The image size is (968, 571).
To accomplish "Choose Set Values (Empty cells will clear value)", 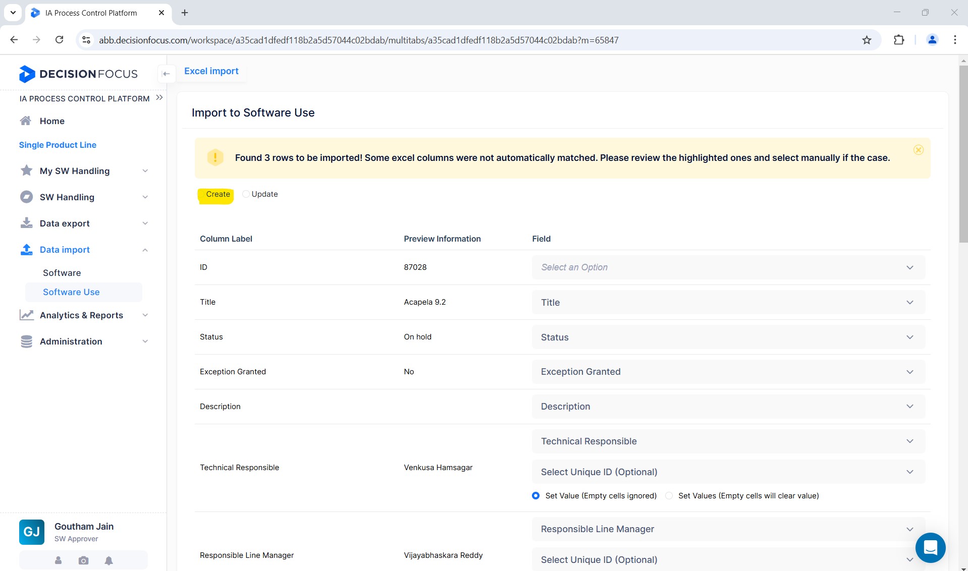I will (x=669, y=496).
